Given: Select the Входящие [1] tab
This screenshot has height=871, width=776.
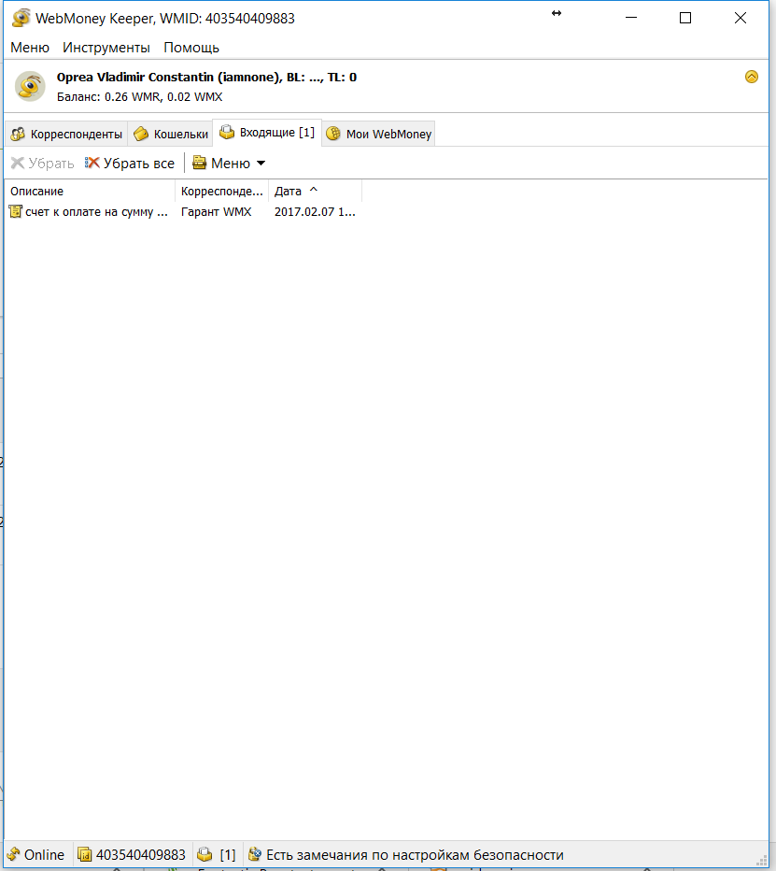Looking at the screenshot, I should pos(267,133).
